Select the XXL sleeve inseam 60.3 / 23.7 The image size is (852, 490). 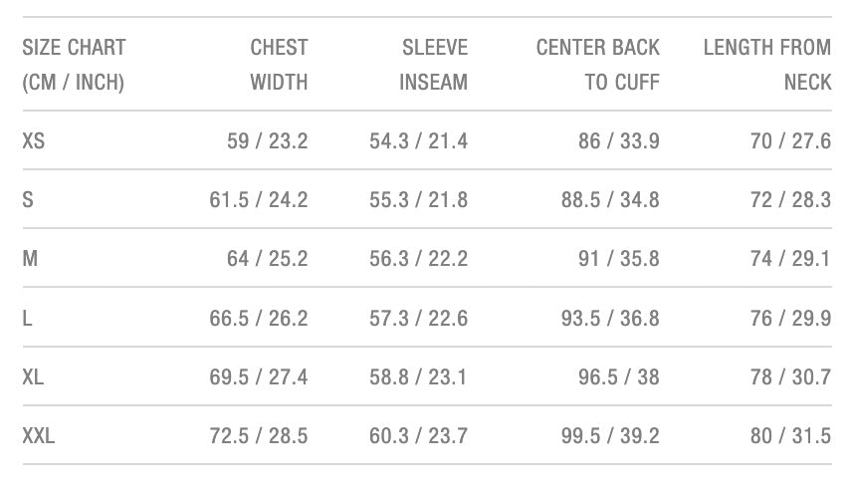418,436
